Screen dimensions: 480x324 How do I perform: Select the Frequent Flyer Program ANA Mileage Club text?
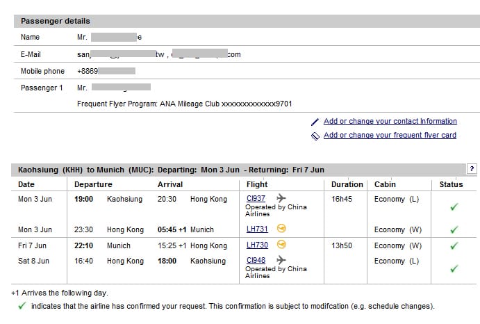pos(185,104)
